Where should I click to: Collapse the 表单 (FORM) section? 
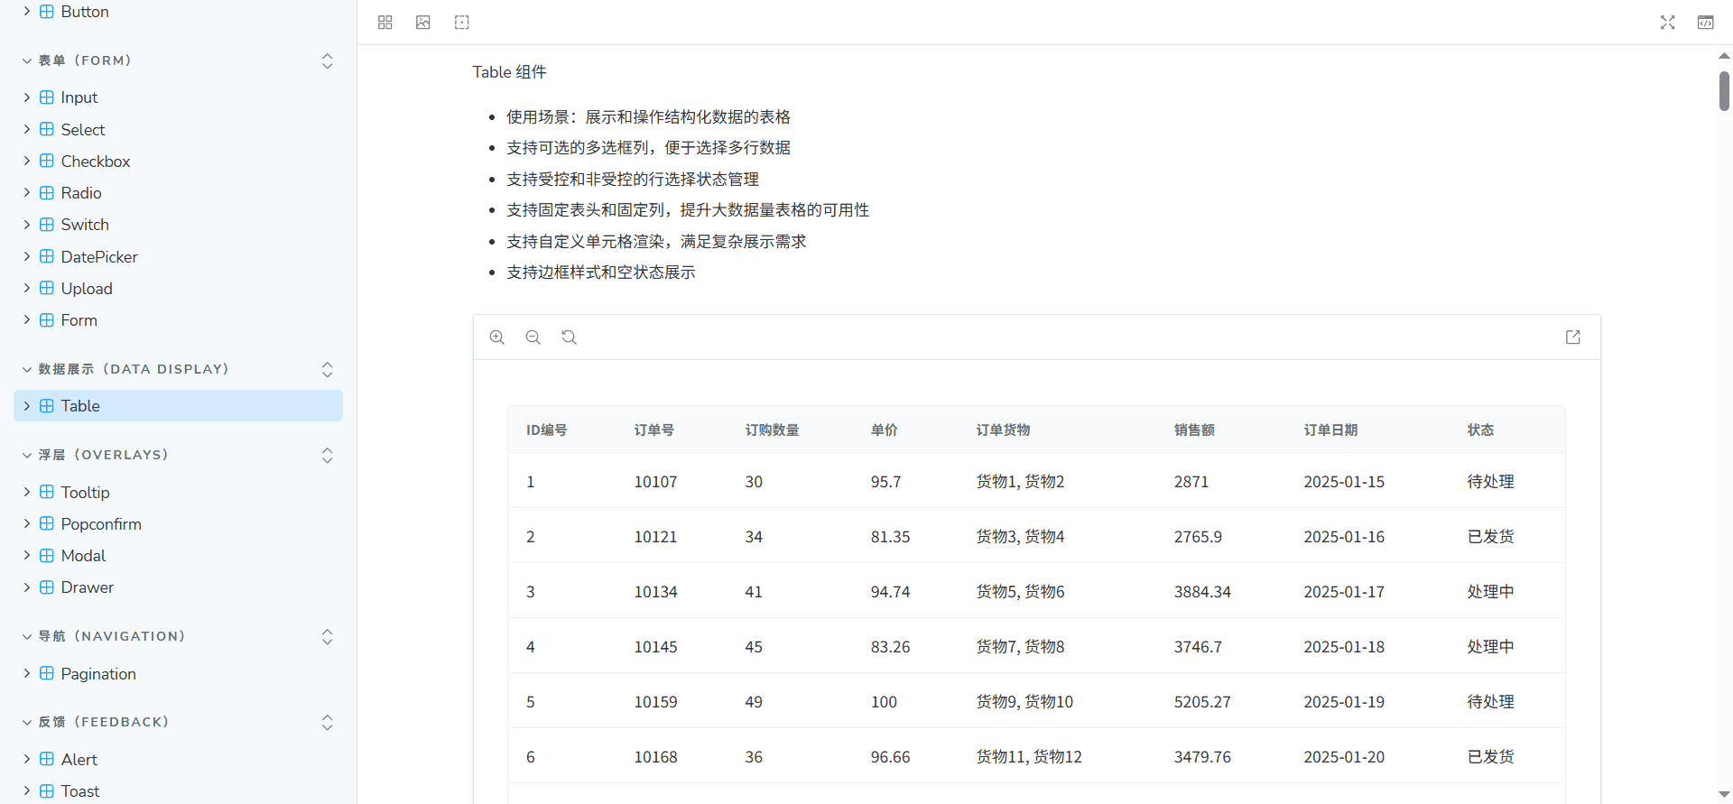27,61
